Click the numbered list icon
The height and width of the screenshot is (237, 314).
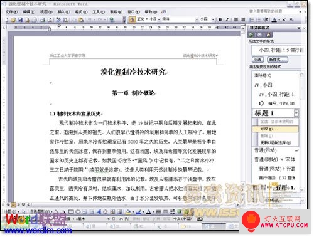point(252,19)
